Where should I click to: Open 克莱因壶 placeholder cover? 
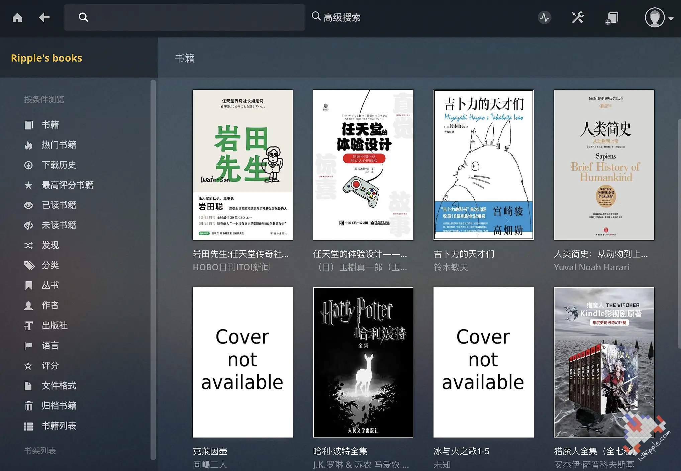click(x=243, y=362)
